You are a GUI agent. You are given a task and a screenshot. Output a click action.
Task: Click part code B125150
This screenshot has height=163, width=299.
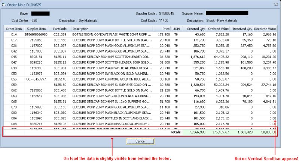click(x=60, y=85)
